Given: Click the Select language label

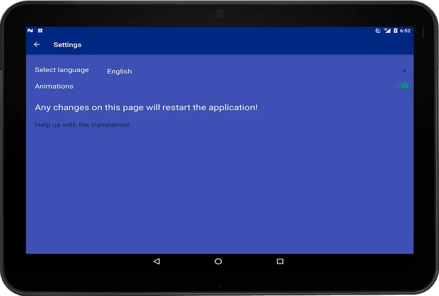Looking at the screenshot, I should [62, 70].
